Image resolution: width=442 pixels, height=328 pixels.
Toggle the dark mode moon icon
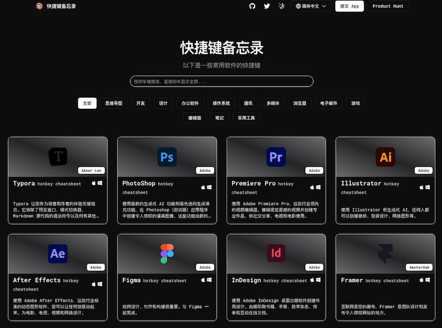click(281, 6)
